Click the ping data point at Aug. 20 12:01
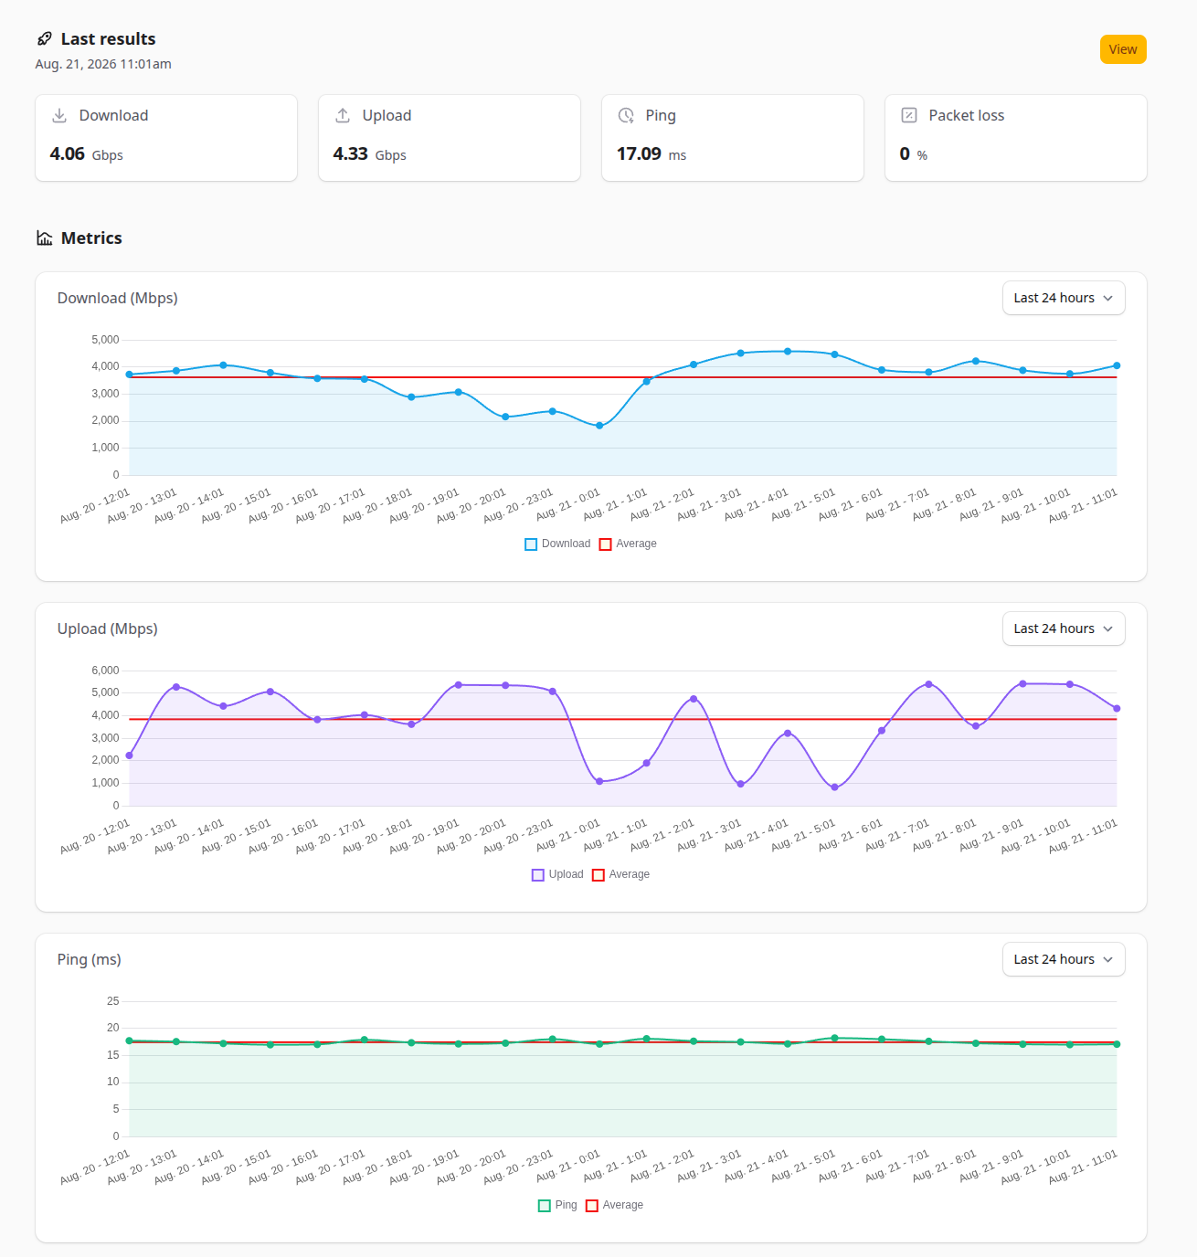This screenshot has width=1197, height=1257. point(129,1040)
